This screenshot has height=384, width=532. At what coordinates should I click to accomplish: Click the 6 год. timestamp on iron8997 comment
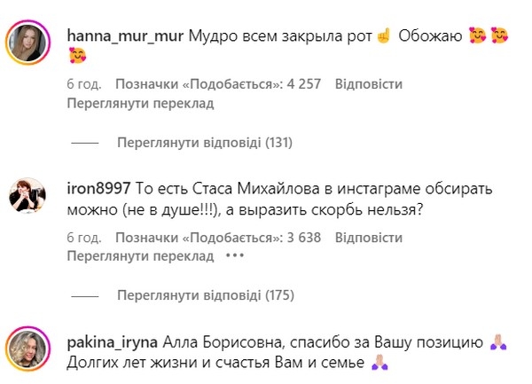coord(84,237)
